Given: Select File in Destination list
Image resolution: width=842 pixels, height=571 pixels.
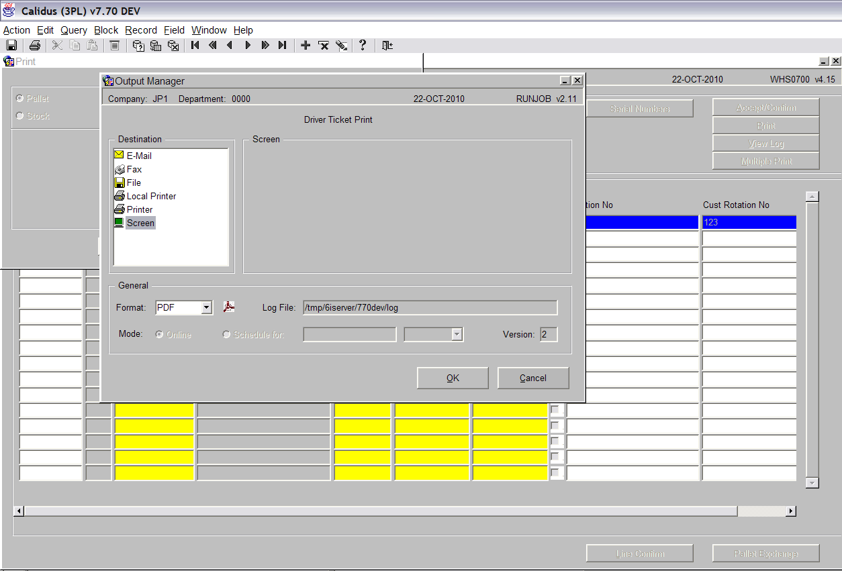Looking at the screenshot, I should pos(128,183).
